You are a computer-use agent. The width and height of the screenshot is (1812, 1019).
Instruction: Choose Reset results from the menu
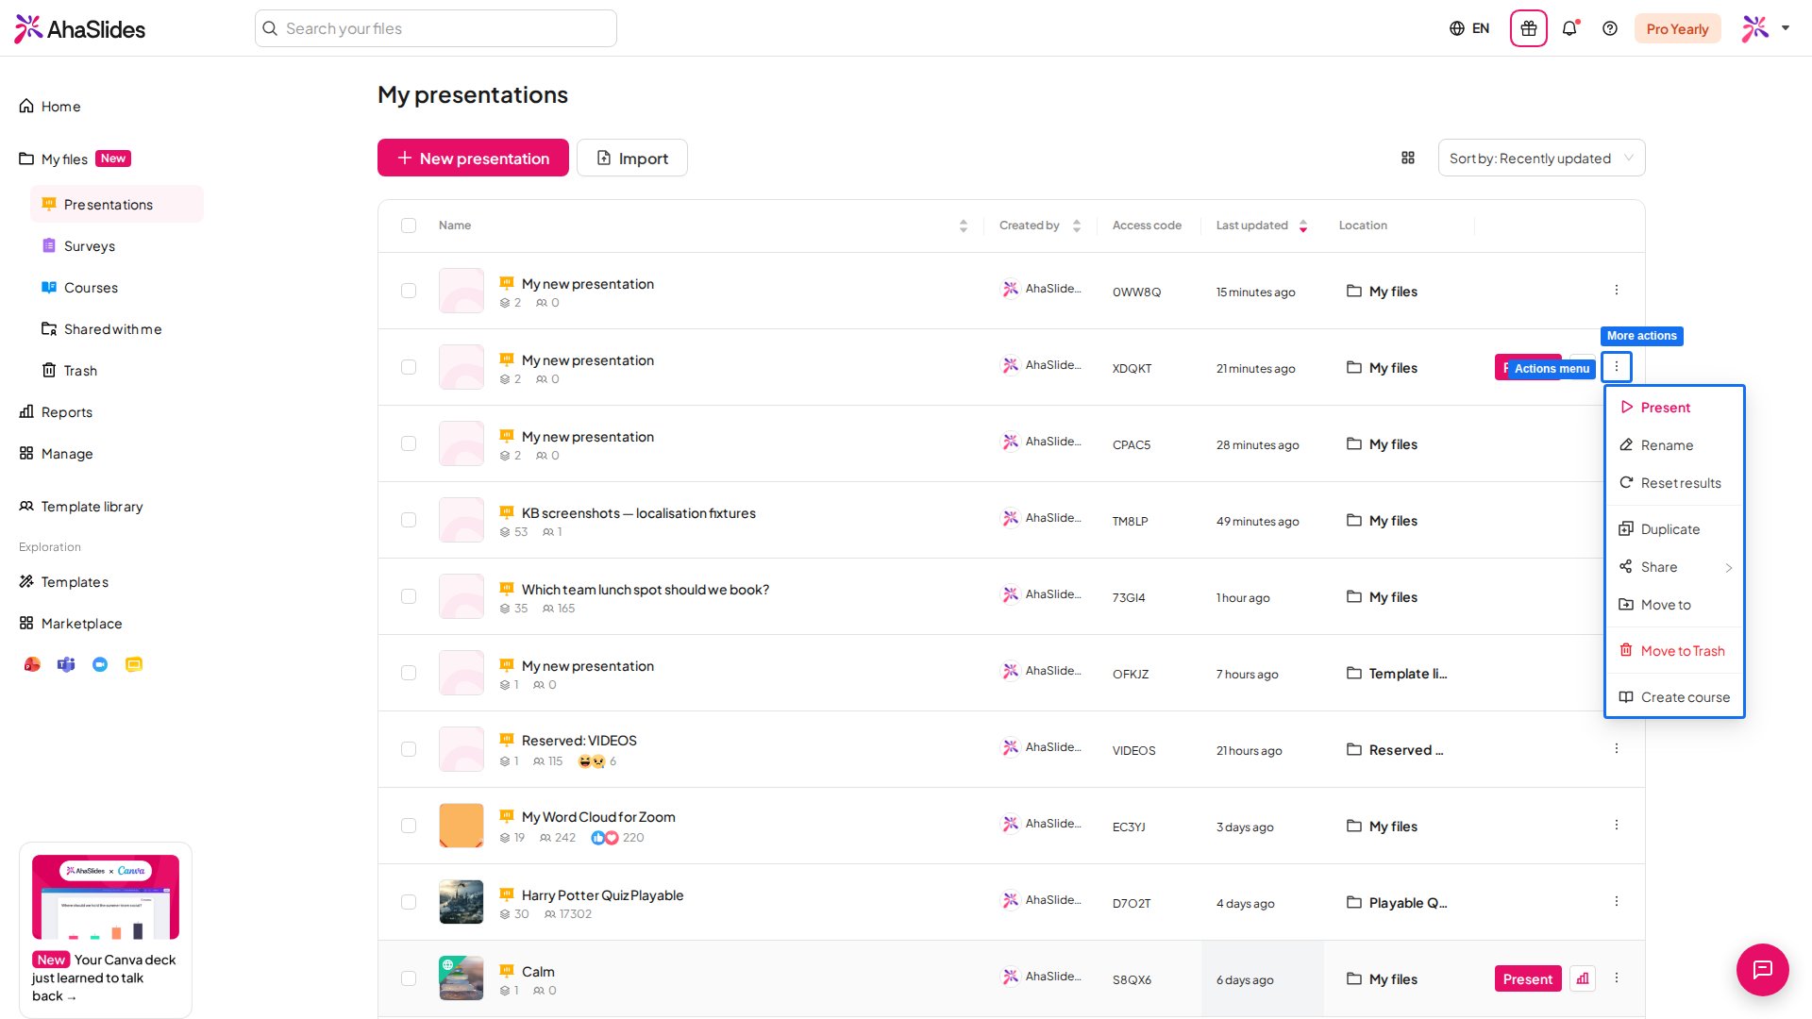(1674, 483)
